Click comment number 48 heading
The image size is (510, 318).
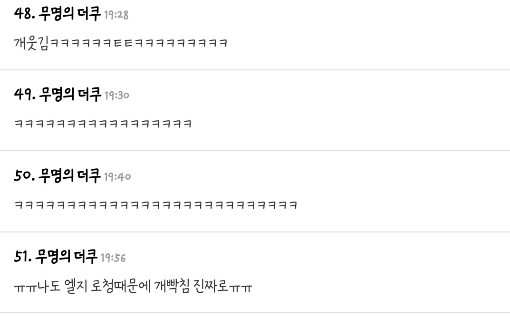pos(71,14)
